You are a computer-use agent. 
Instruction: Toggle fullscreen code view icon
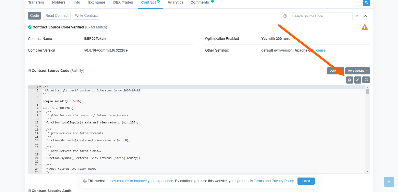pyautogui.click(x=366, y=80)
